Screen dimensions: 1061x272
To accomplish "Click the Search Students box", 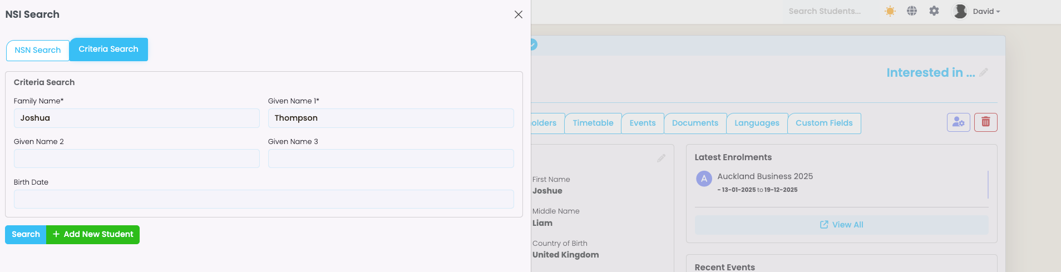I will pyautogui.click(x=825, y=11).
